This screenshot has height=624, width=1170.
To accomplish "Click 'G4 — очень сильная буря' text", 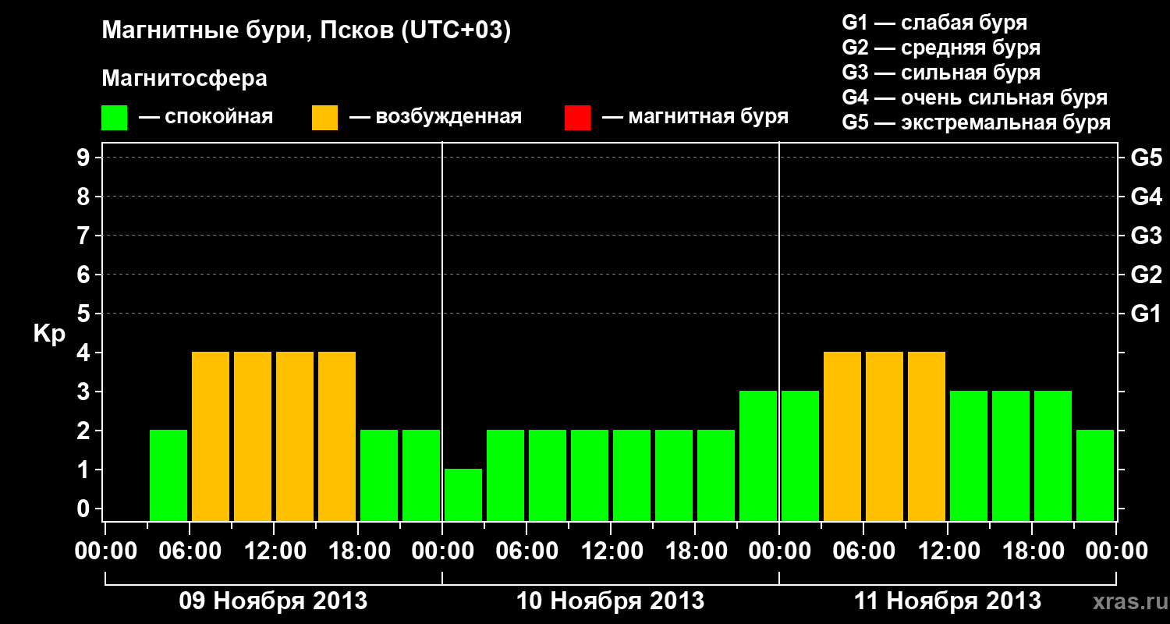I will coord(975,97).
